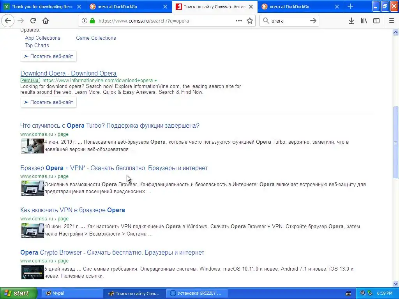Screen dimensions: 399x299
Task: Click the keyboard icon in taskbar
Action: point(348,294)
